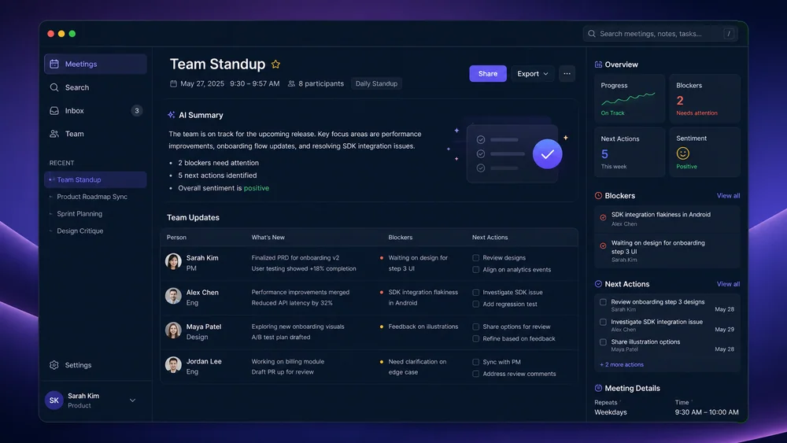The width and height of the screenshot is (787, 443).
Task: Click Waiting on design blocker status icon
Action: 603,245
